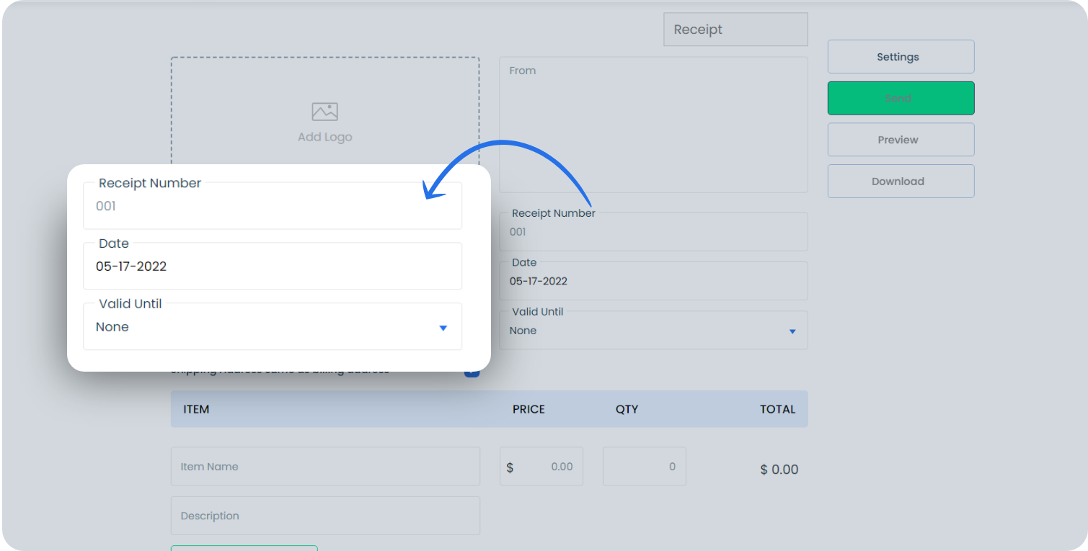
Task: Select the Receipt Number field in the popup
Action: 273,206
